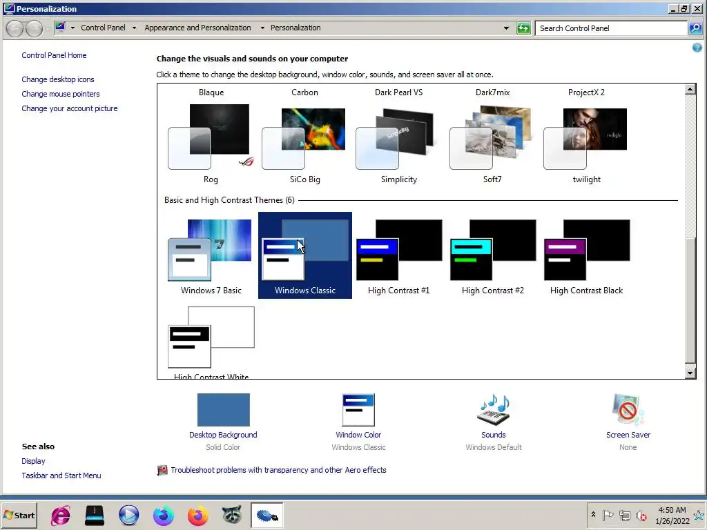707x530 pixels.
Task: Open Change desktop icons
Action: (x=58, y=79)
